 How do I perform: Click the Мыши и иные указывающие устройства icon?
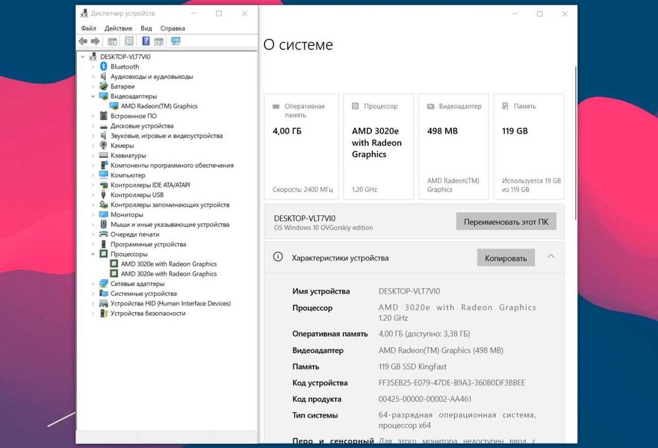(x=104, y=224)
